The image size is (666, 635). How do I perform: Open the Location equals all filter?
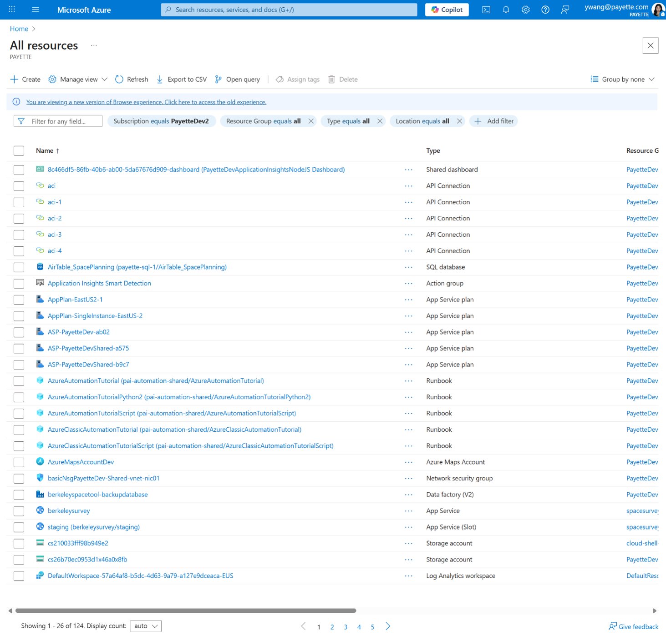(x=422, y=121)
